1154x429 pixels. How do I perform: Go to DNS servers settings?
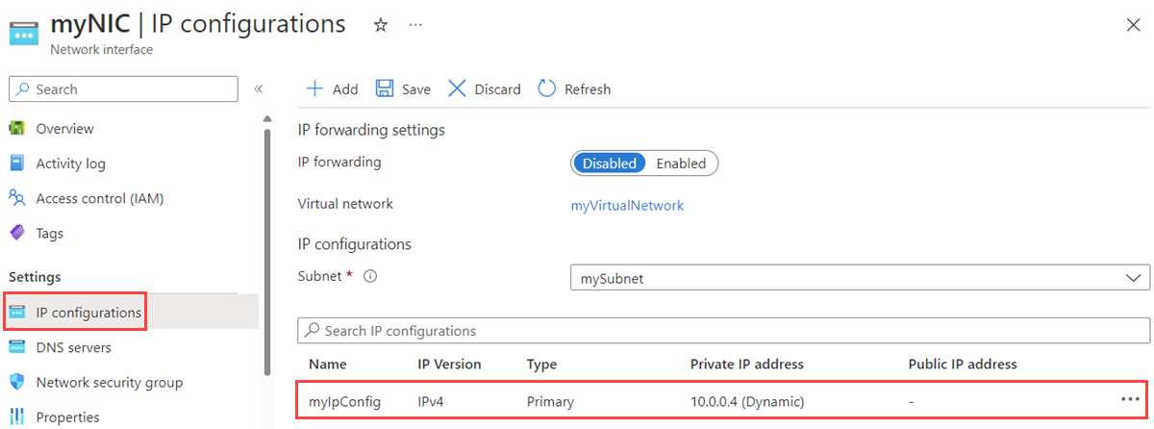[x=73, y=347]
